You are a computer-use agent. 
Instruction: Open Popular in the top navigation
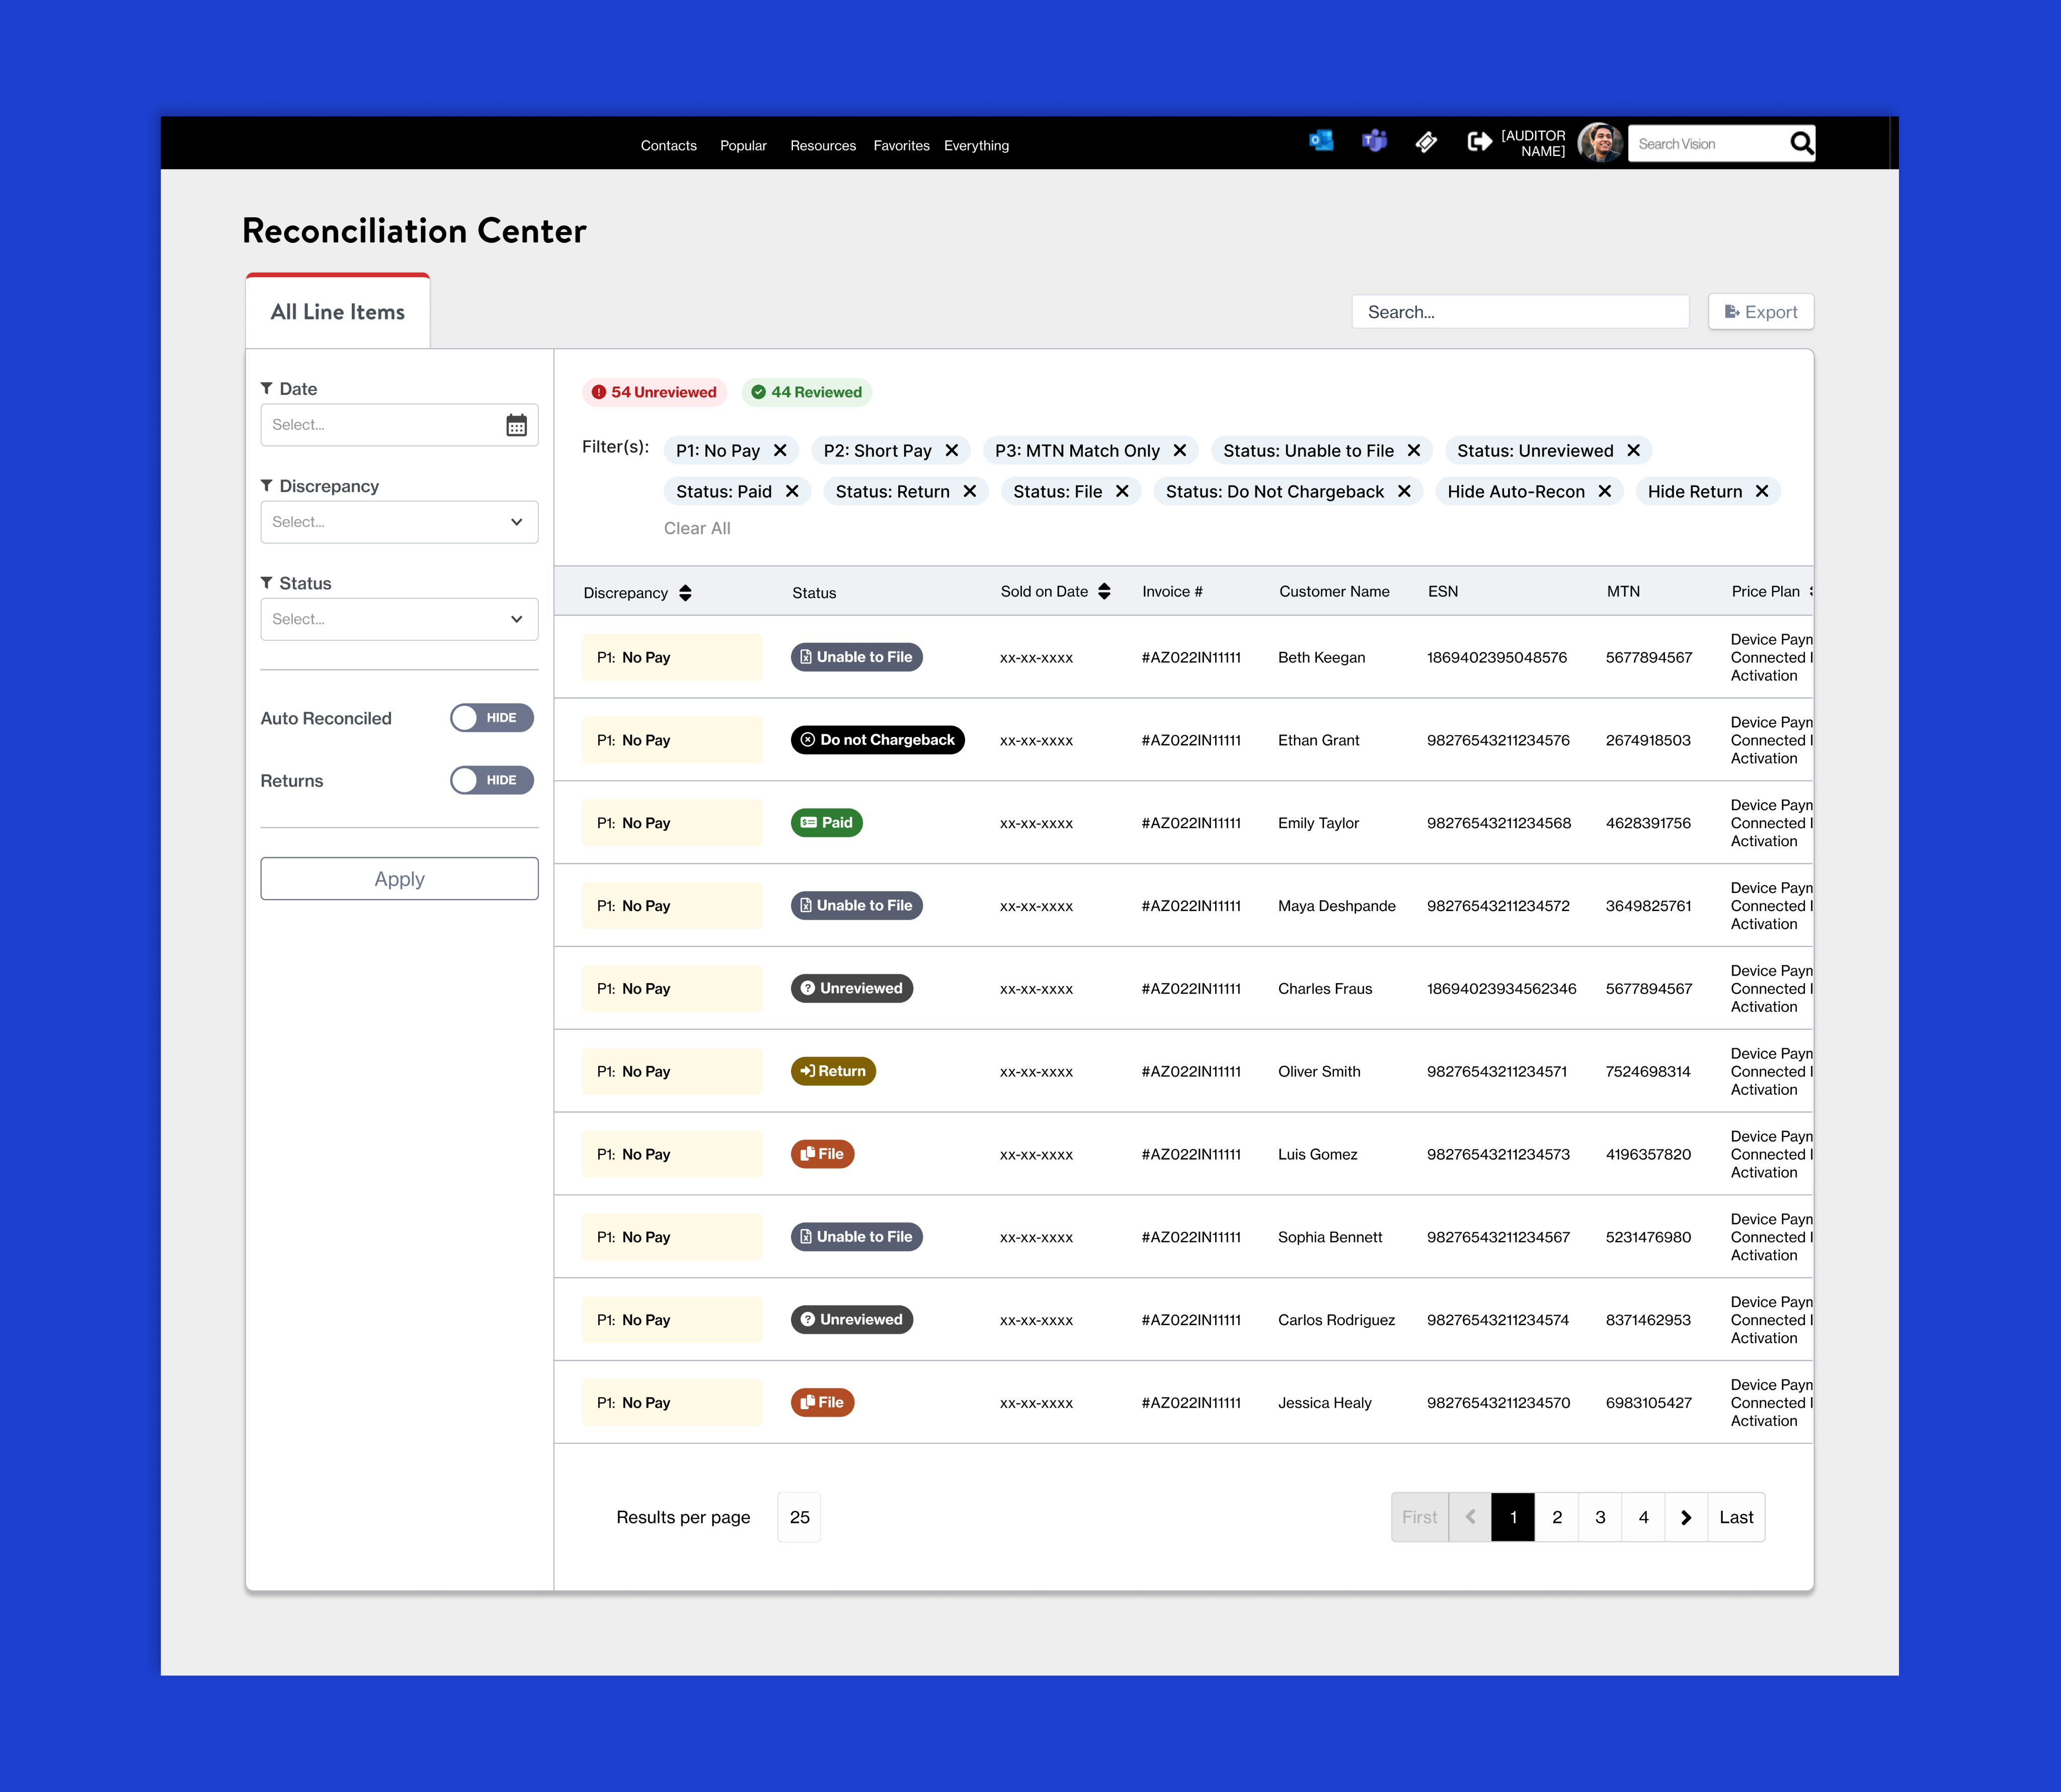743,146
